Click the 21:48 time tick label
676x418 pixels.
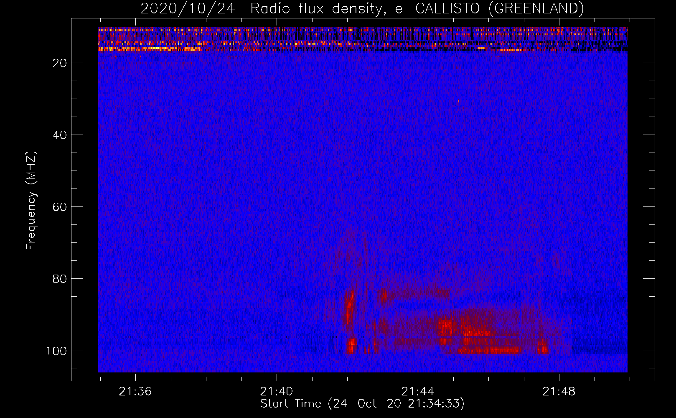click(x=559, y=392)
